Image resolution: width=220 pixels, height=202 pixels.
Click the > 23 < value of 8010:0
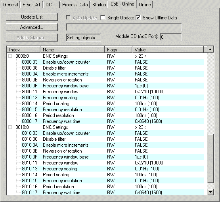(141, 127)
